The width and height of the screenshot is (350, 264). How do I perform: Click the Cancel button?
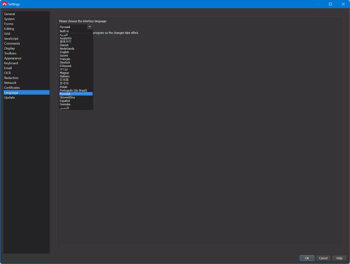click(323, 258)
